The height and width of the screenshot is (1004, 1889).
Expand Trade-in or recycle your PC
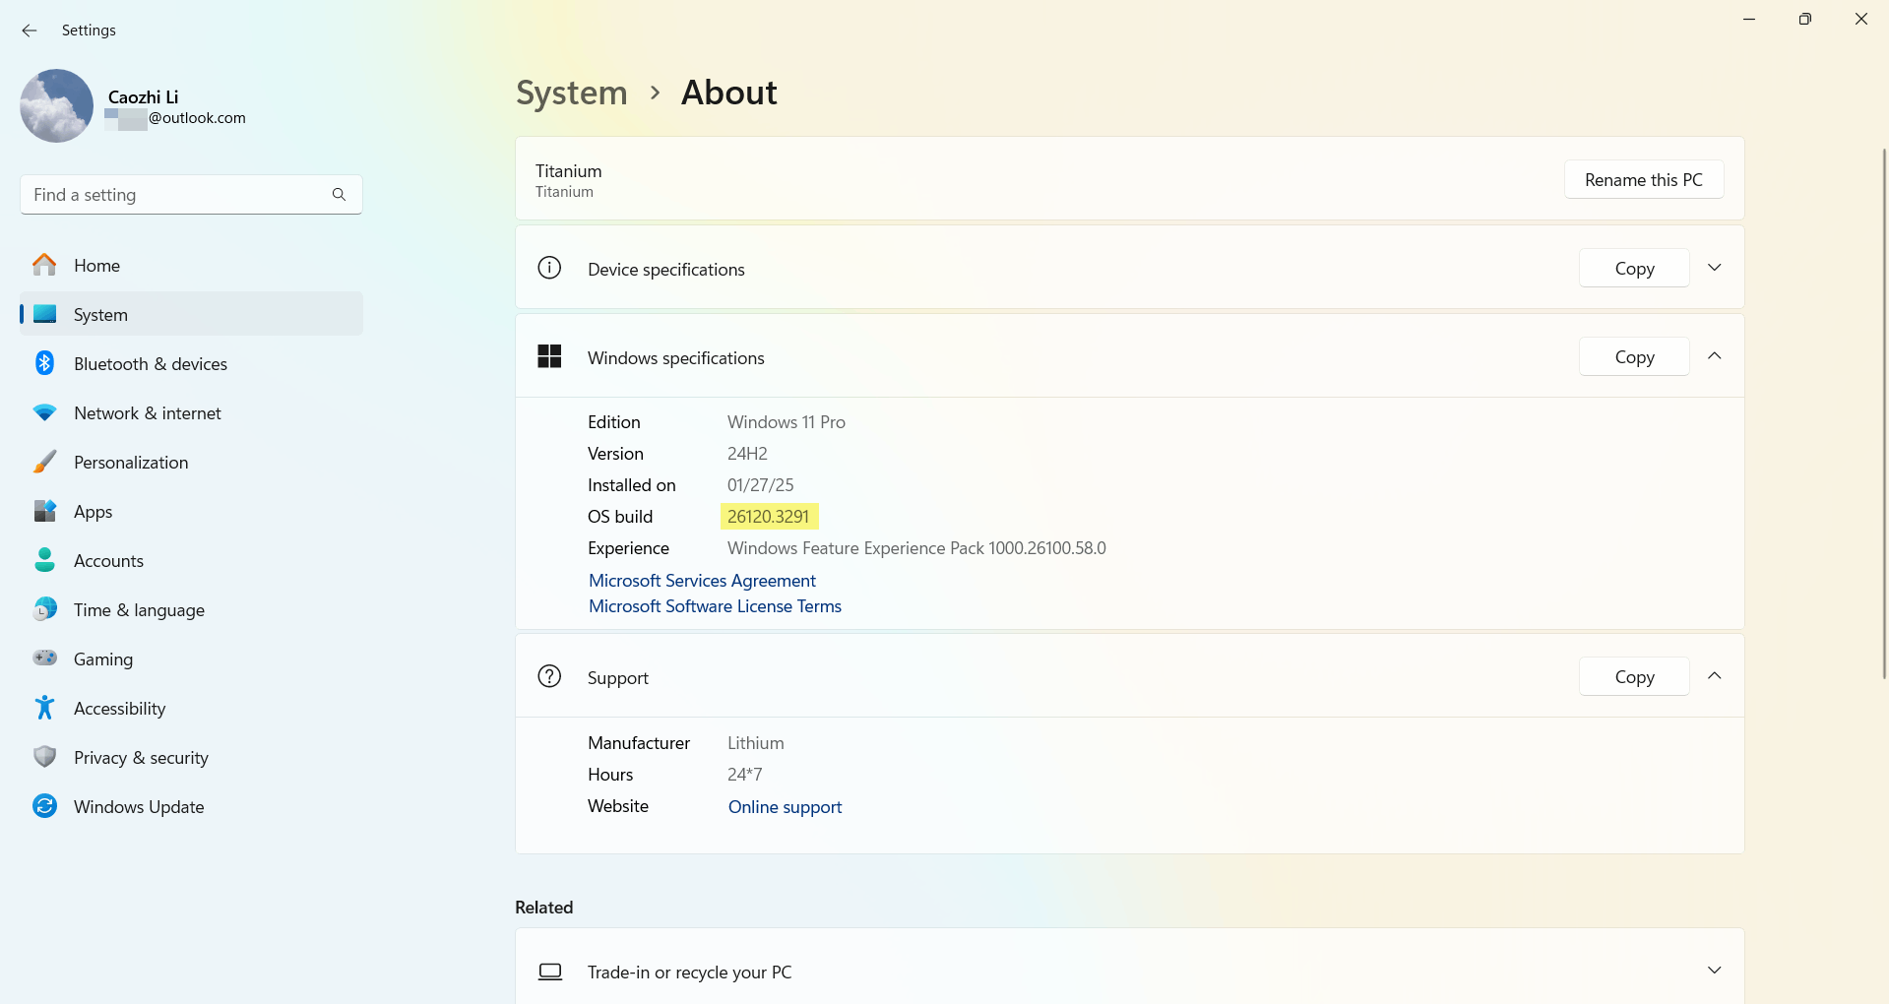click(1714, 971)
